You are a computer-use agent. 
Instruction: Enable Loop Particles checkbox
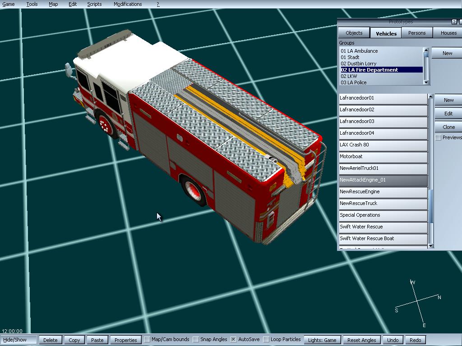pos(266,340)
